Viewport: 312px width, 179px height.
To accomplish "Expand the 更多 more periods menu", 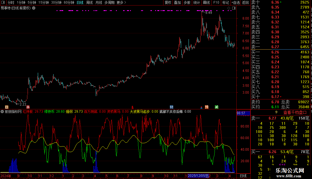I will pyautogui.click(x=121, y=2).
